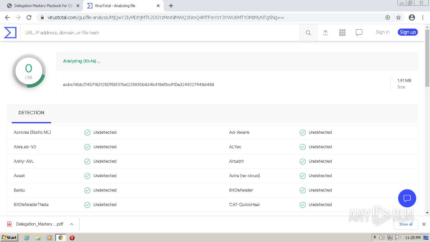The width and height of the screenshot is (430, 242).
Task: Open the media player taskbar icon
Action: [x=49, y=238]
